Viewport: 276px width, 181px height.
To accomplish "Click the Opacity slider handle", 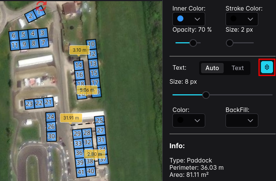I will click(x=193, y=43).
